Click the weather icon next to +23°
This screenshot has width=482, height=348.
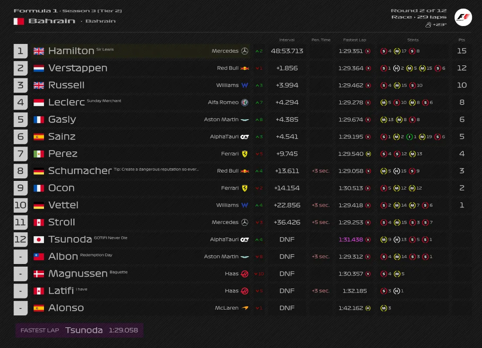pos(428,25)
